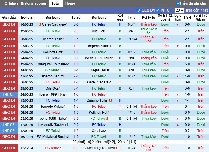Viewport: 209px width, 152px height.
Task: Click the 5-0 half-time score
Action: pyautogui.click(x=187, y=64)
